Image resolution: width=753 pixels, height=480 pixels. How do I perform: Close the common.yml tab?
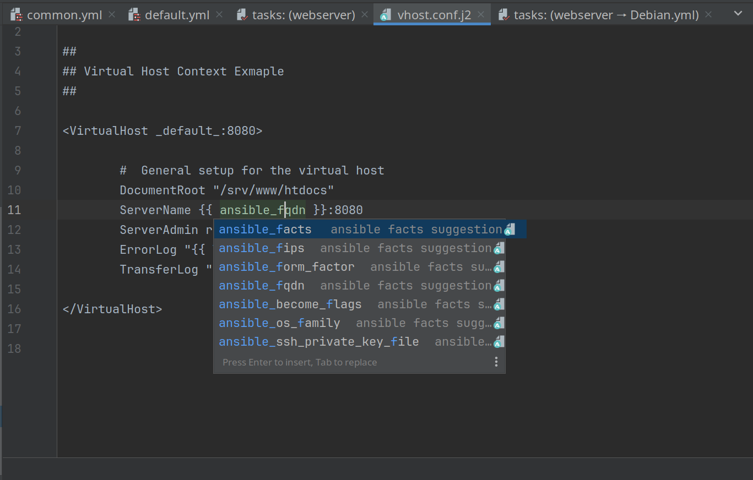point(112,15)
